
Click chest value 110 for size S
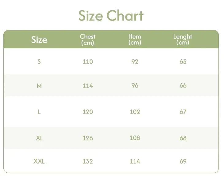[x=88, y=62]
